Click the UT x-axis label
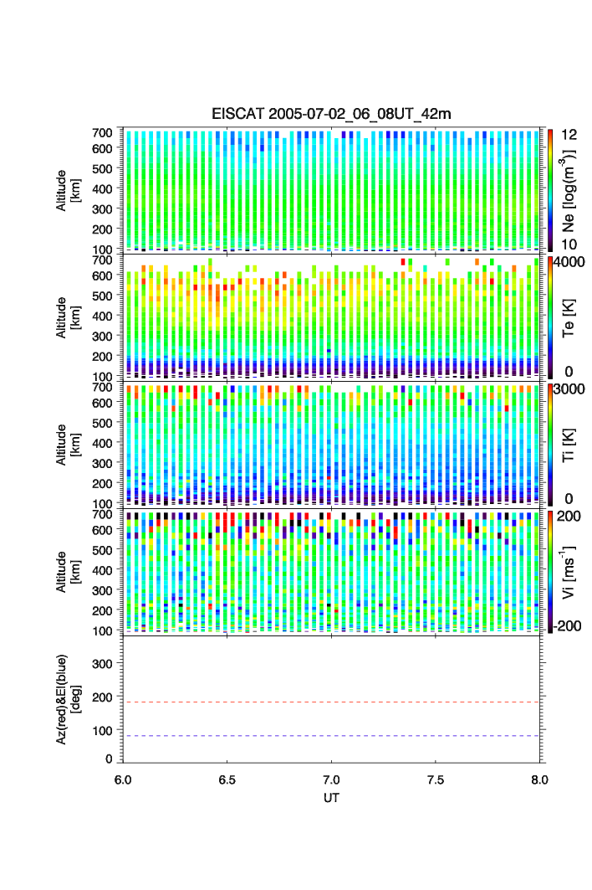This screenshot has height=890, width=592. pyautogui.click(x=331, y=798)
